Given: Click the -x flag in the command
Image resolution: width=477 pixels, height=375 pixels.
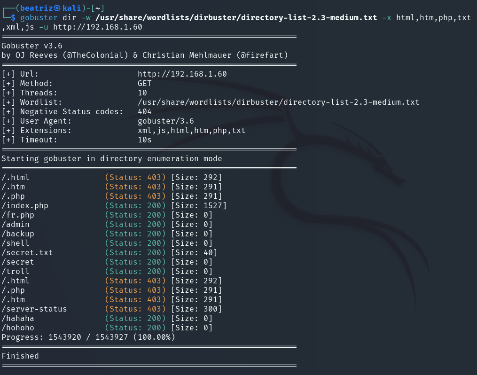Looking at the screenshot, I should click(387, 18).
